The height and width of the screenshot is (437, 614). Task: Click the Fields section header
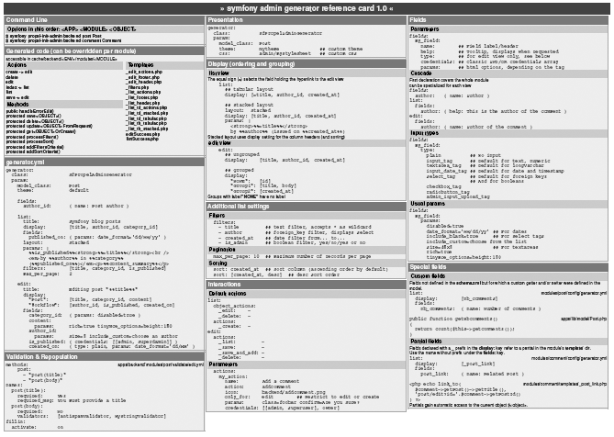coord(418,19)
